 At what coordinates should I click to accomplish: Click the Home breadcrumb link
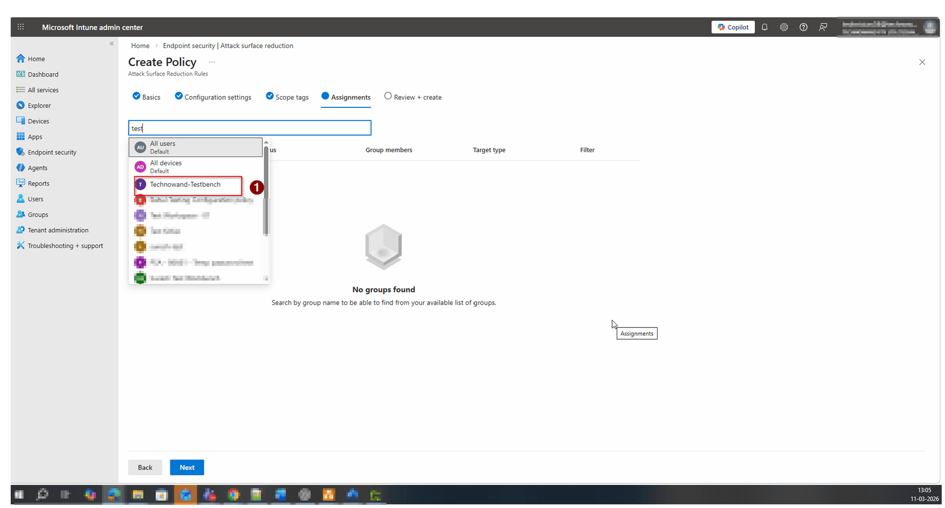point(140,46)
